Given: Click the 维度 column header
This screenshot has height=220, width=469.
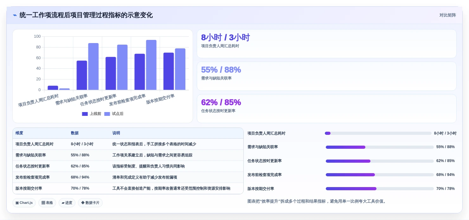Looking at the screenshot, I should [19, 133].
